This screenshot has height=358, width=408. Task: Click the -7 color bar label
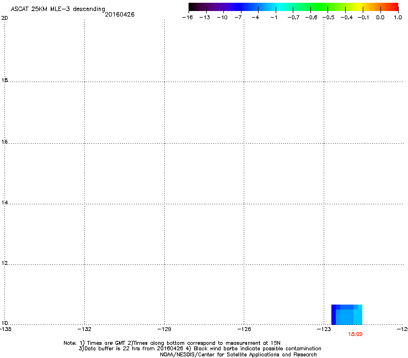(x=238, y=18)
